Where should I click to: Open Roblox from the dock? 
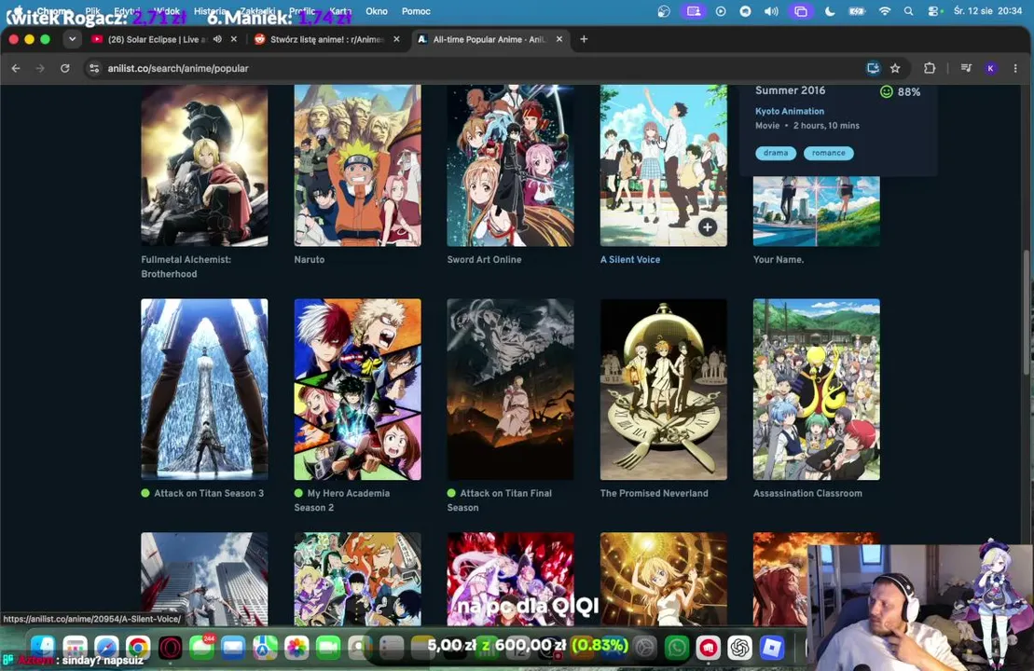click(x=772, y=648)
